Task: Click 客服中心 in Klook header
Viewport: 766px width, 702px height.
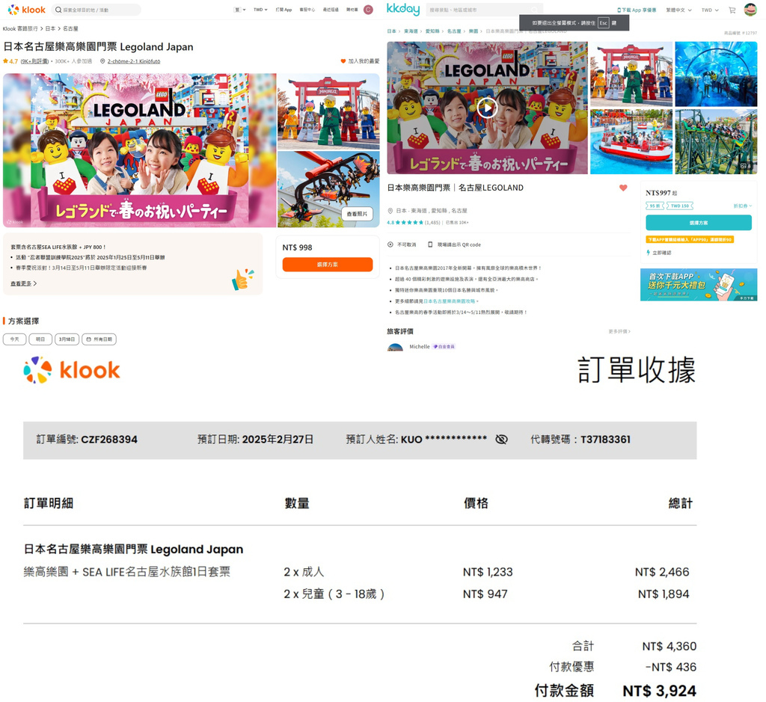Action: [307, 10]
